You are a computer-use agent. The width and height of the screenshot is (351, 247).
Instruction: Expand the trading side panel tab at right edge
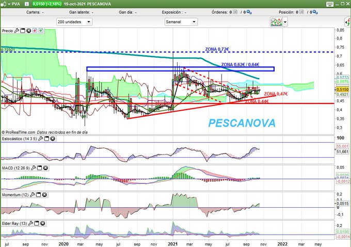[x=347, y=22]
